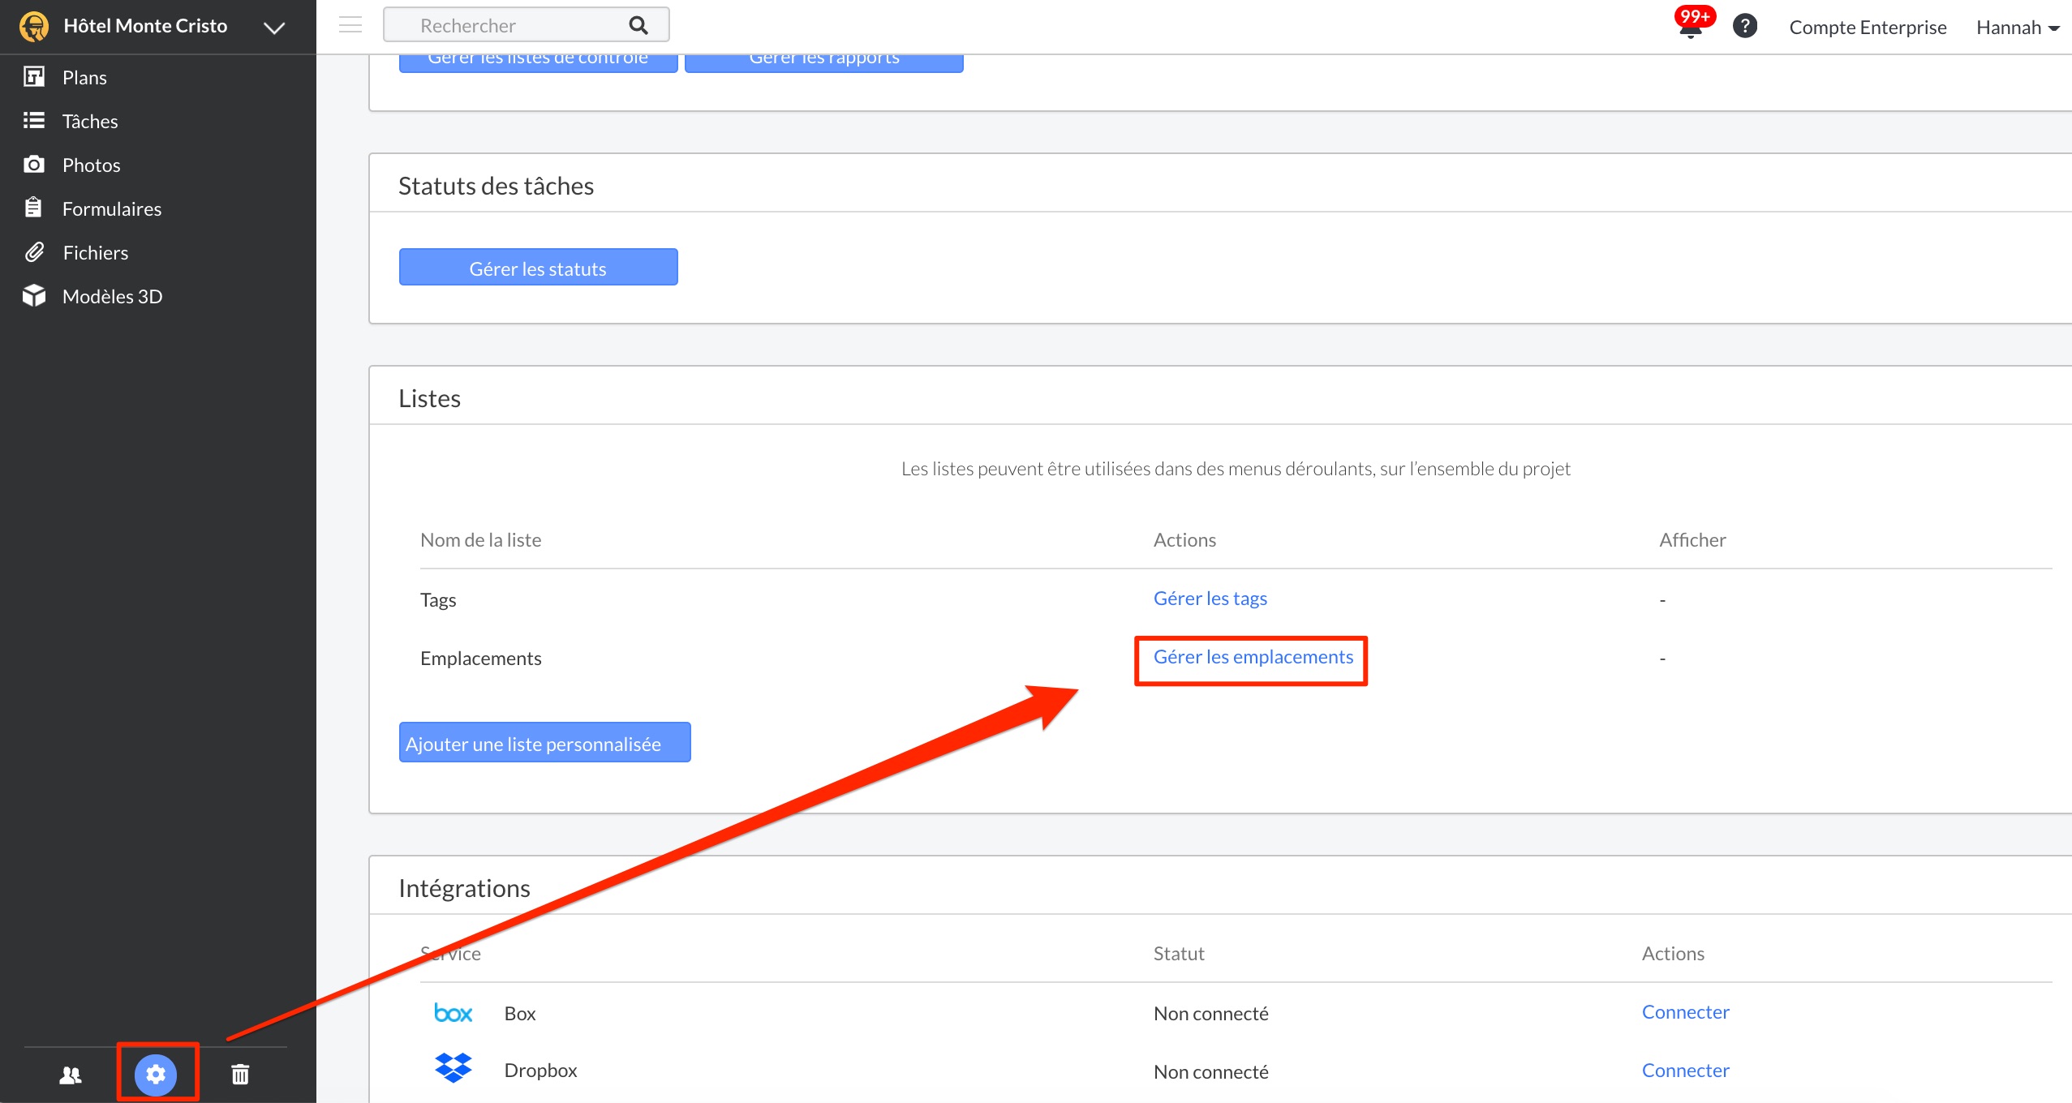The image size is (2072, 1103).
Task: Click the project helmet logo
Action: (x=34, y=26)
